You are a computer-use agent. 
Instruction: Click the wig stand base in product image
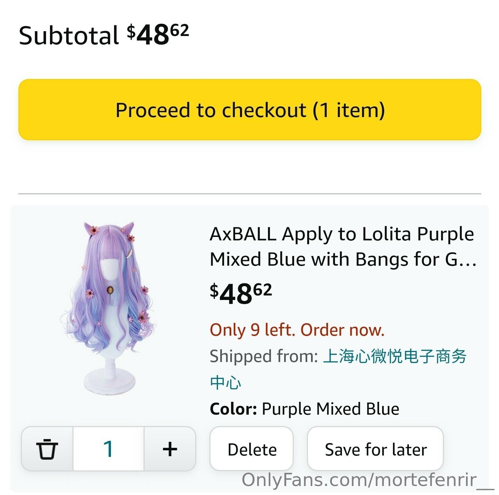point(110,381)
